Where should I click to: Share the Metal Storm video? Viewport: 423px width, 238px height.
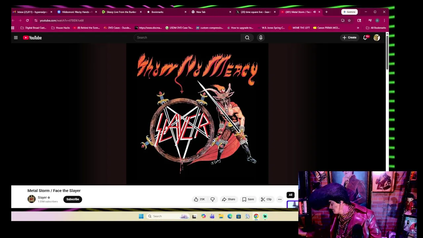[x=228, y=199]
